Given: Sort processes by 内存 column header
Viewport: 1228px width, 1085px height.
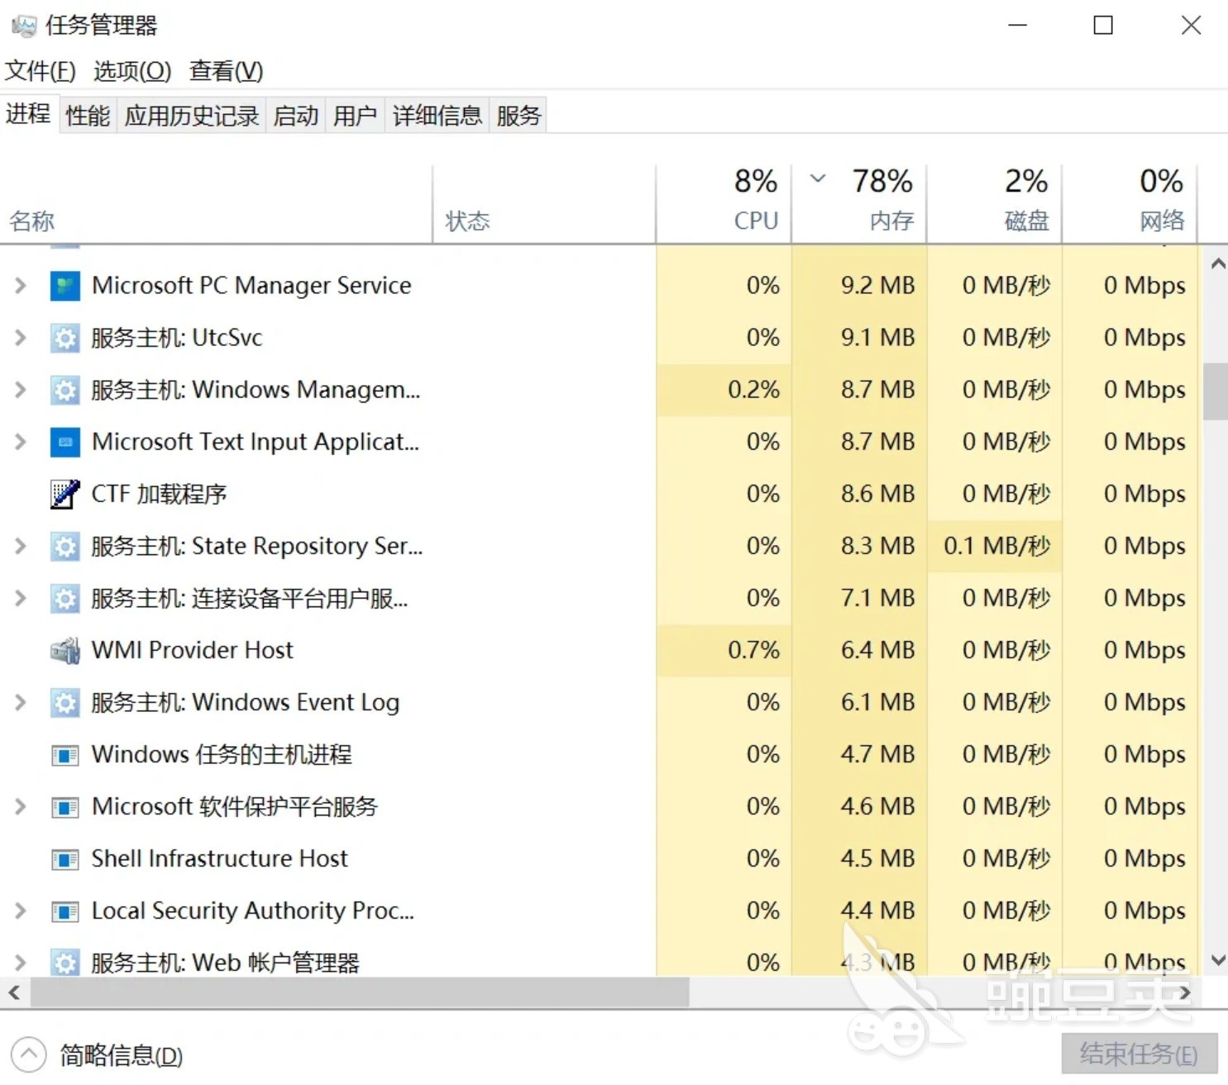Looking at the screenshot, I should pos(859,204).
